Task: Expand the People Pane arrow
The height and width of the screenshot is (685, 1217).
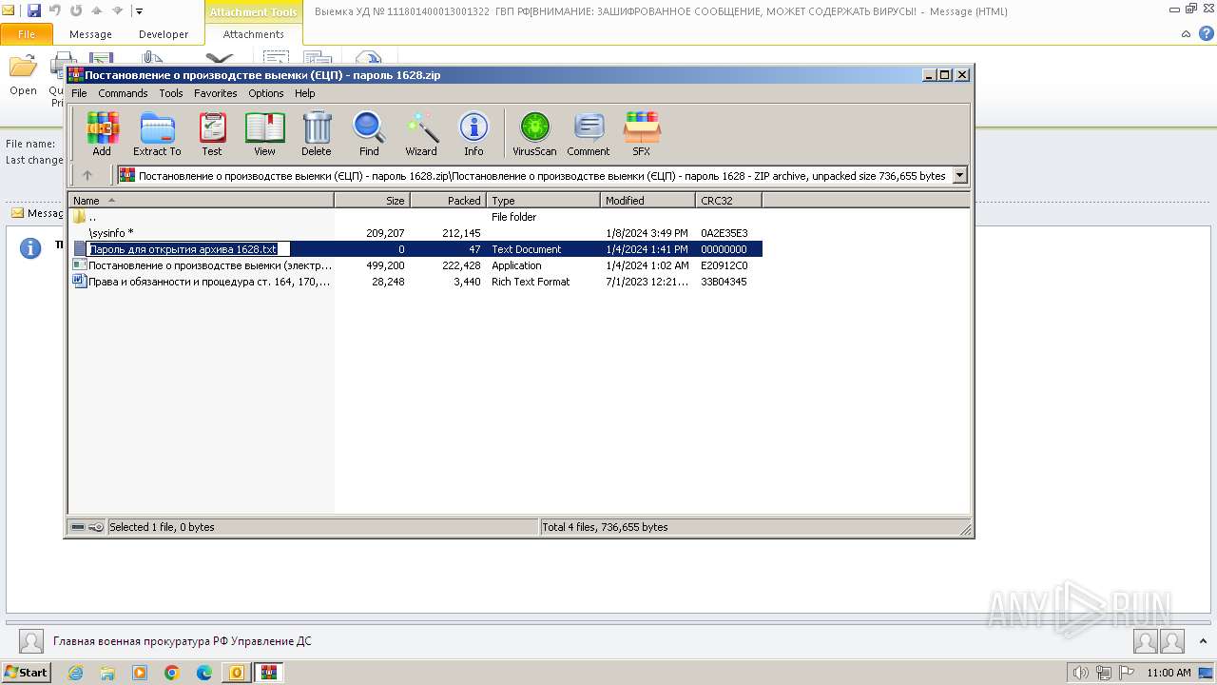Action: (1205, 642)
